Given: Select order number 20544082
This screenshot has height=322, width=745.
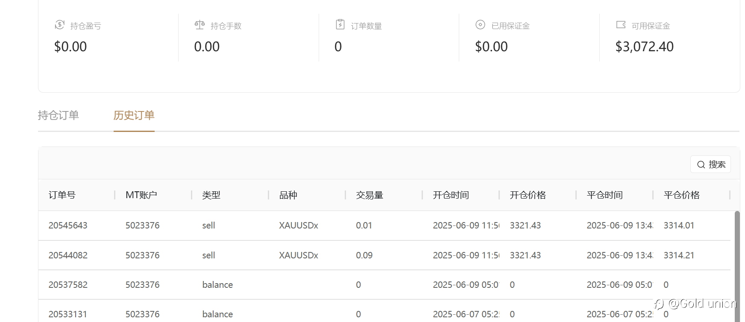Looking at the screenshot, I should pos(68,255).
